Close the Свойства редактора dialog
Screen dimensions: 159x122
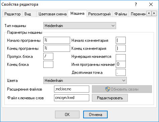click(x=151, y=4)
